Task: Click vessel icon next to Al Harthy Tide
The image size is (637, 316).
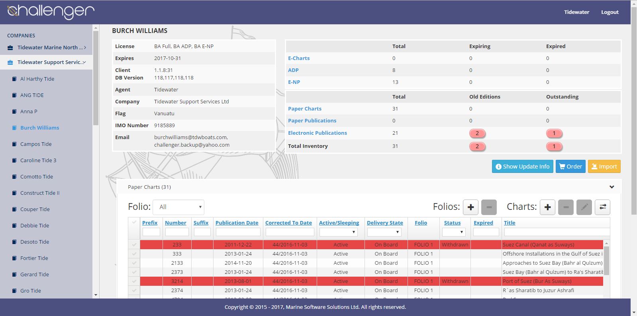Action: [15, 79]
